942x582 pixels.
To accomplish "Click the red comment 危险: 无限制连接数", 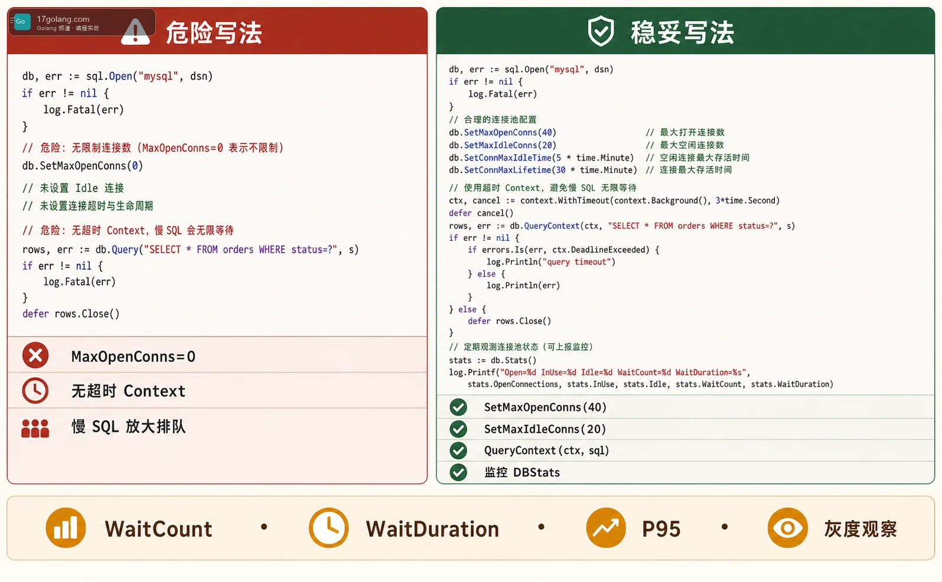I will tap(153, 148).
